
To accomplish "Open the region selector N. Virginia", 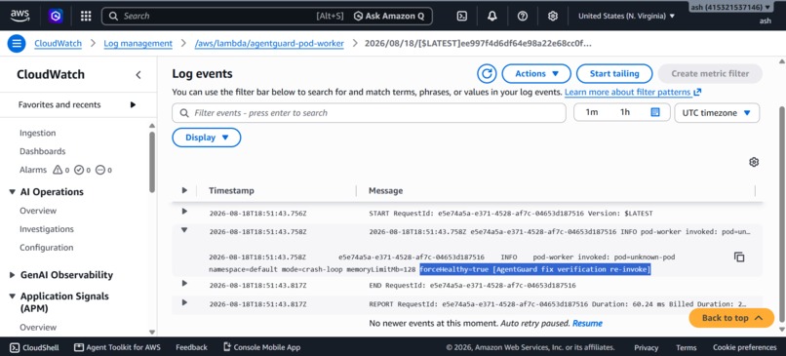I will pos(627,16).
